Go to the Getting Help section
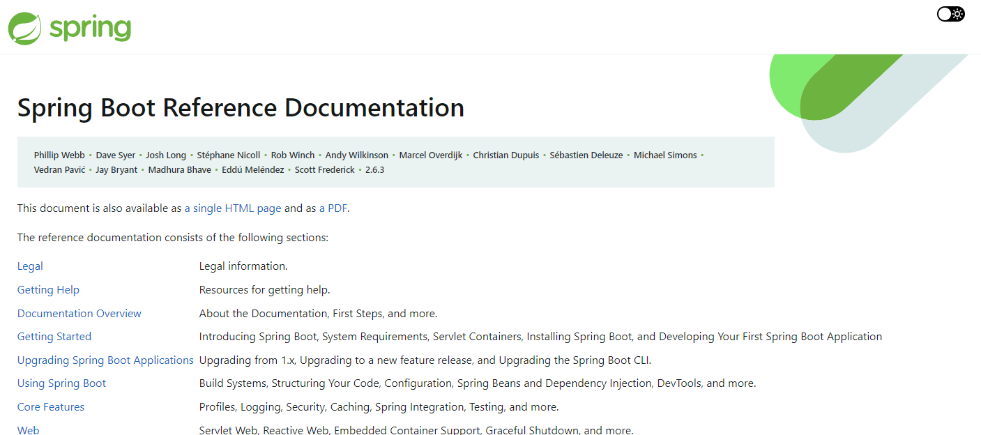981x435 pixels. pos(48,290)
